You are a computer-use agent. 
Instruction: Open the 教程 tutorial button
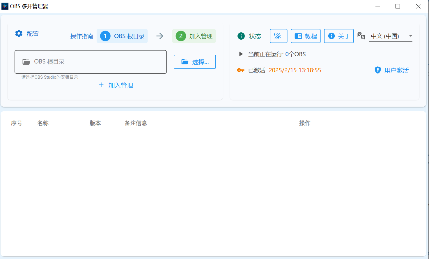coord(306,36)
